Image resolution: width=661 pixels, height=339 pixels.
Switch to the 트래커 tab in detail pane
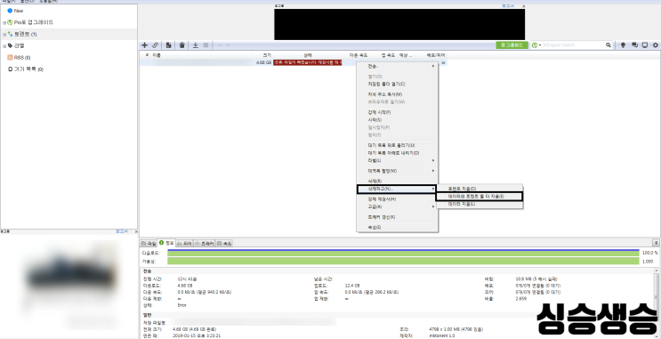click(205, 243)
